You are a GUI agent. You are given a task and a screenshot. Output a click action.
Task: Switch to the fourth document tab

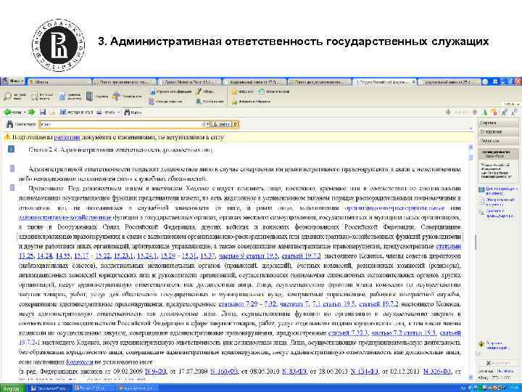coord(254,81)
